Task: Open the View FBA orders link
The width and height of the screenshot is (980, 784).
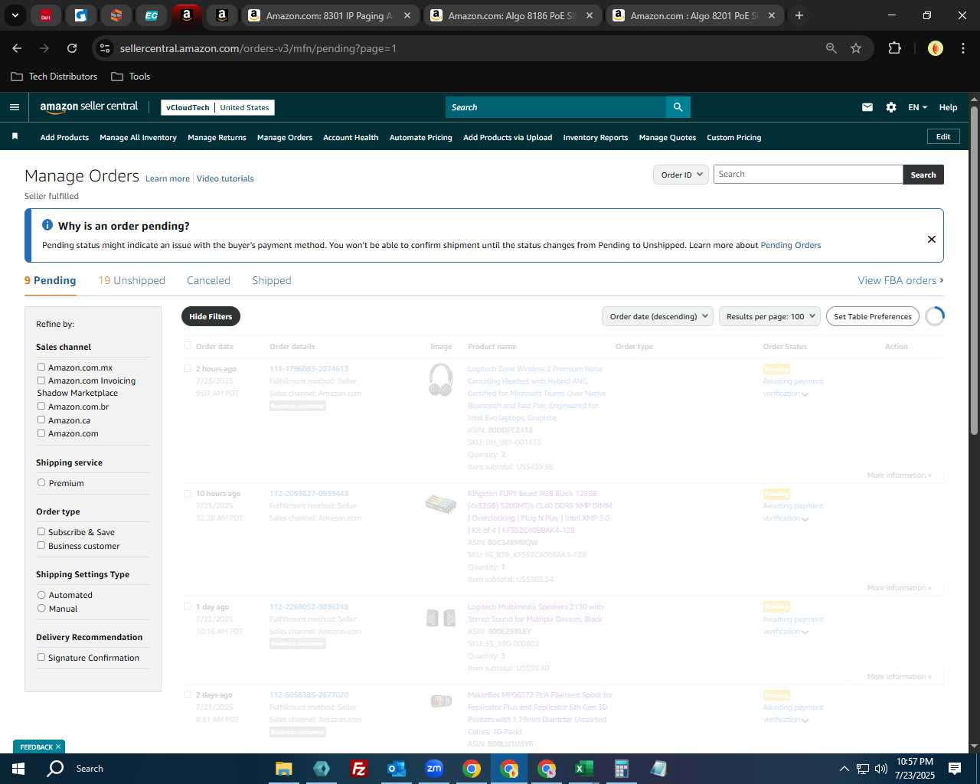Action: point(900,280)
